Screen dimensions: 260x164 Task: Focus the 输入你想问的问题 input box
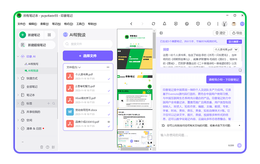pos(201,140)
